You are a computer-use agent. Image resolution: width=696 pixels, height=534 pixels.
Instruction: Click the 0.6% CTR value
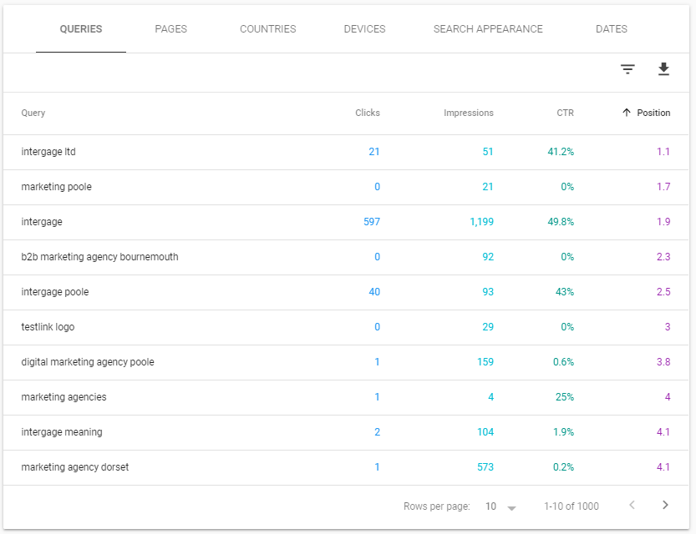tap(563, 362)
